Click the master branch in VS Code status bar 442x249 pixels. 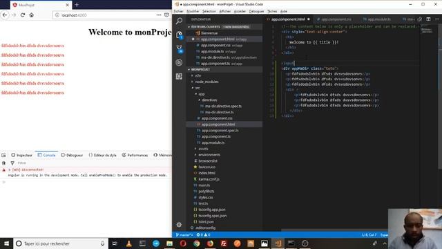[184, 235]
